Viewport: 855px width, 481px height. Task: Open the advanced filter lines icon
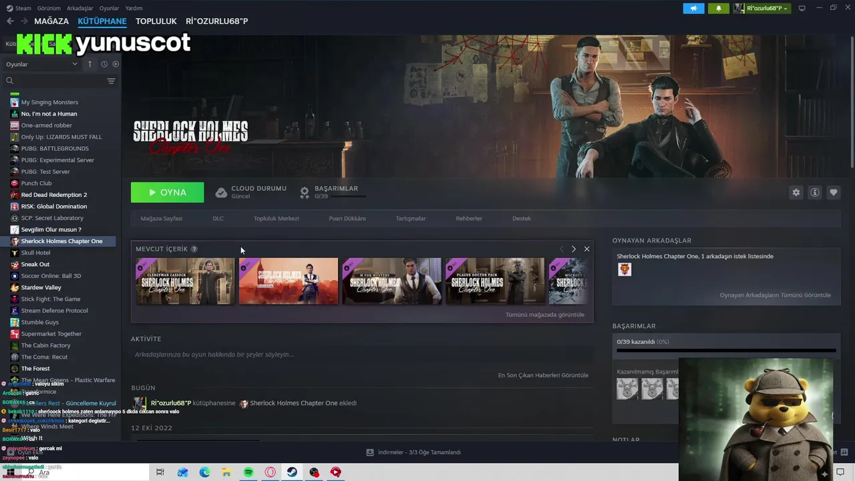pos(111,81)
